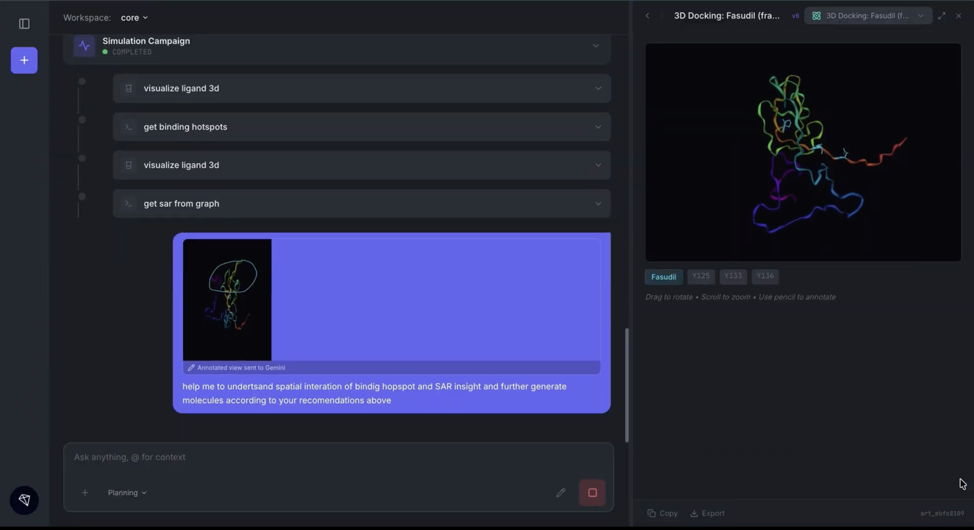Expand the docking panel to fullscreen
Image resolution: width=974 pixels, height=530 pixels.
click(942, 16)
